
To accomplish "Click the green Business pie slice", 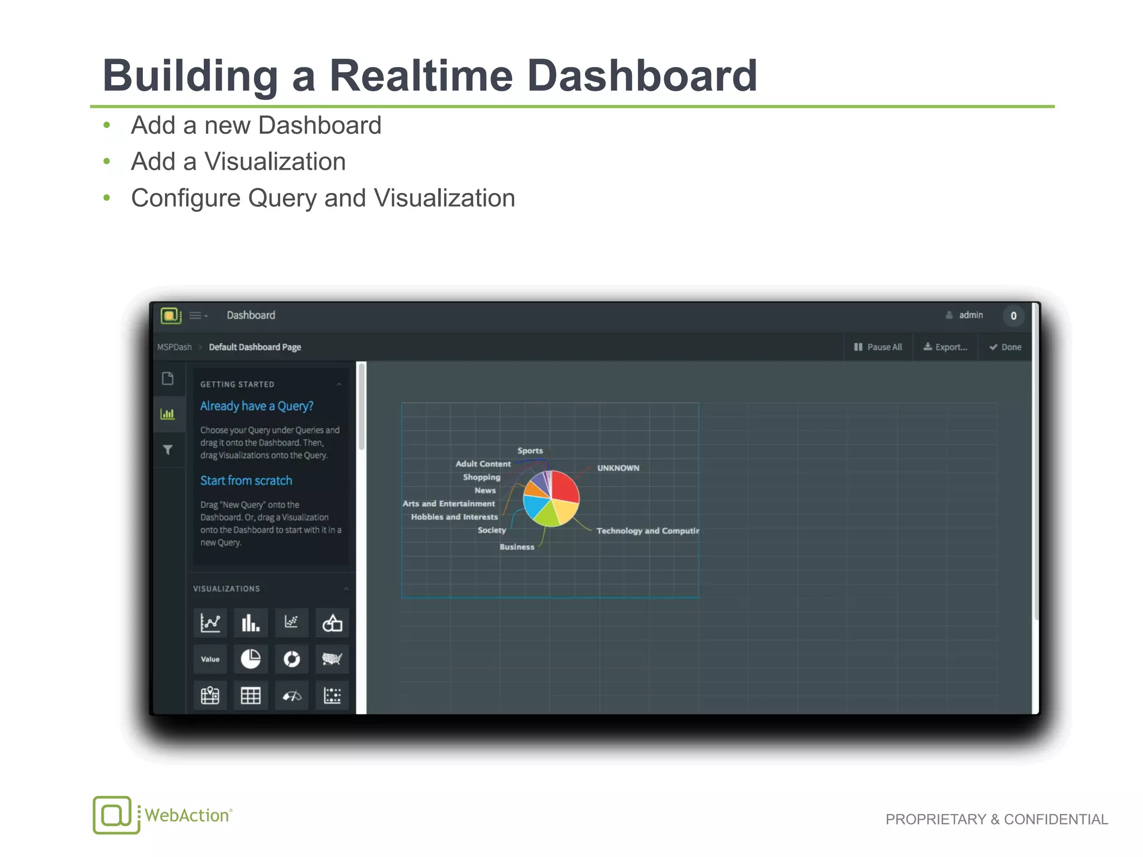I will pos(547,514).
